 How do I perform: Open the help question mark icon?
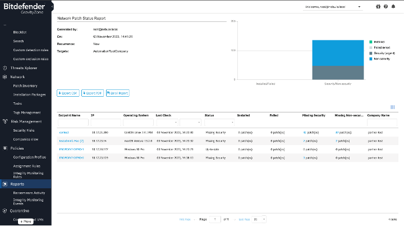pos(385,7)
